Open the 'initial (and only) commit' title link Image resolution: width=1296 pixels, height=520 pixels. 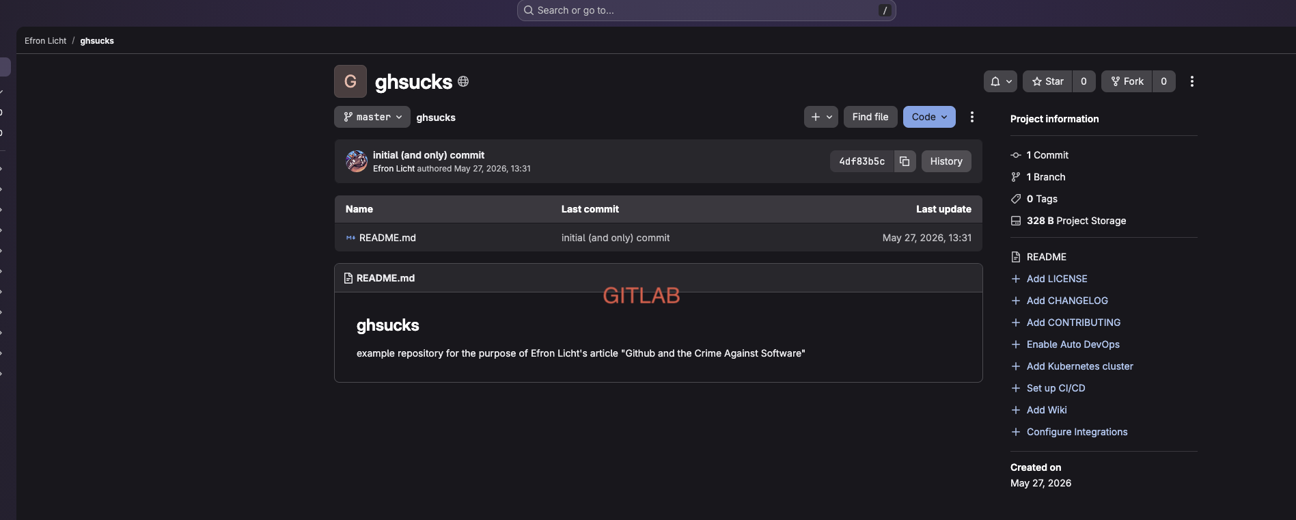428,155
